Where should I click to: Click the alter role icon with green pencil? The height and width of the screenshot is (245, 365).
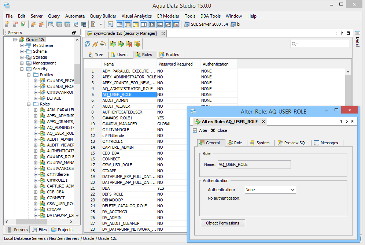(121, 44)
